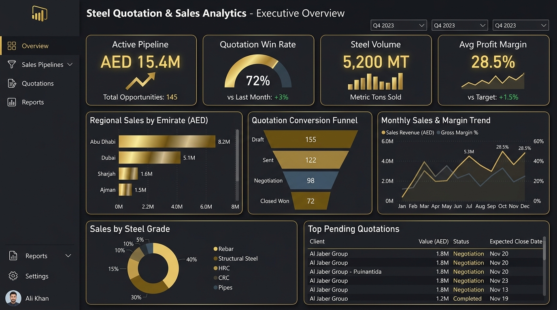Click the 5,200 MT volume value
This screenshot has width=557, height=310.
[376, 62]
